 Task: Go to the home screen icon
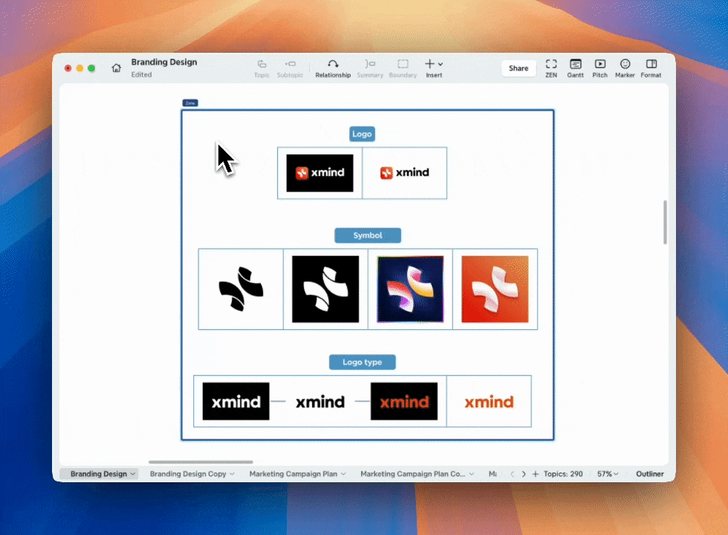tap(116, 68)
